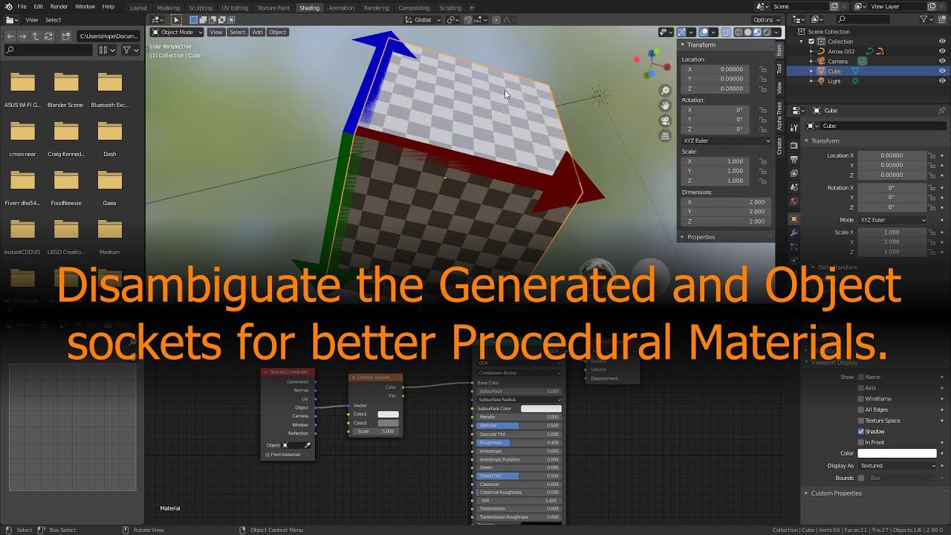The image size is (951, 535).
Task: Toggle camera view gizmo
Action: coord(665,121)
